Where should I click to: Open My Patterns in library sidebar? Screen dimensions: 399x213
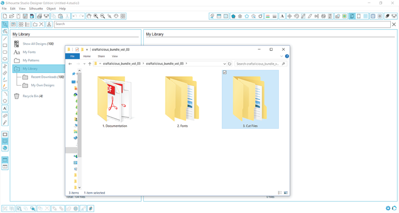(31, 60)
